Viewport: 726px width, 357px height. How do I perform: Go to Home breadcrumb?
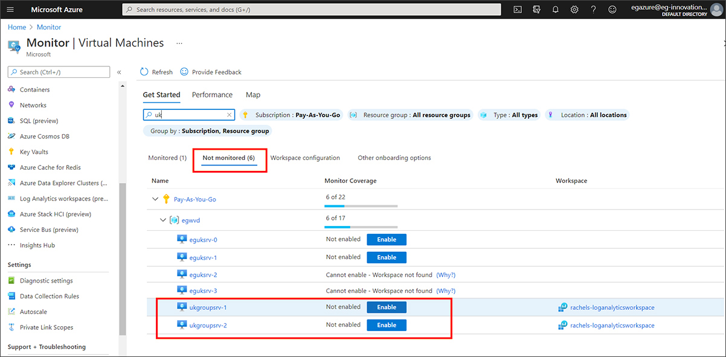[x=17, y=27]
